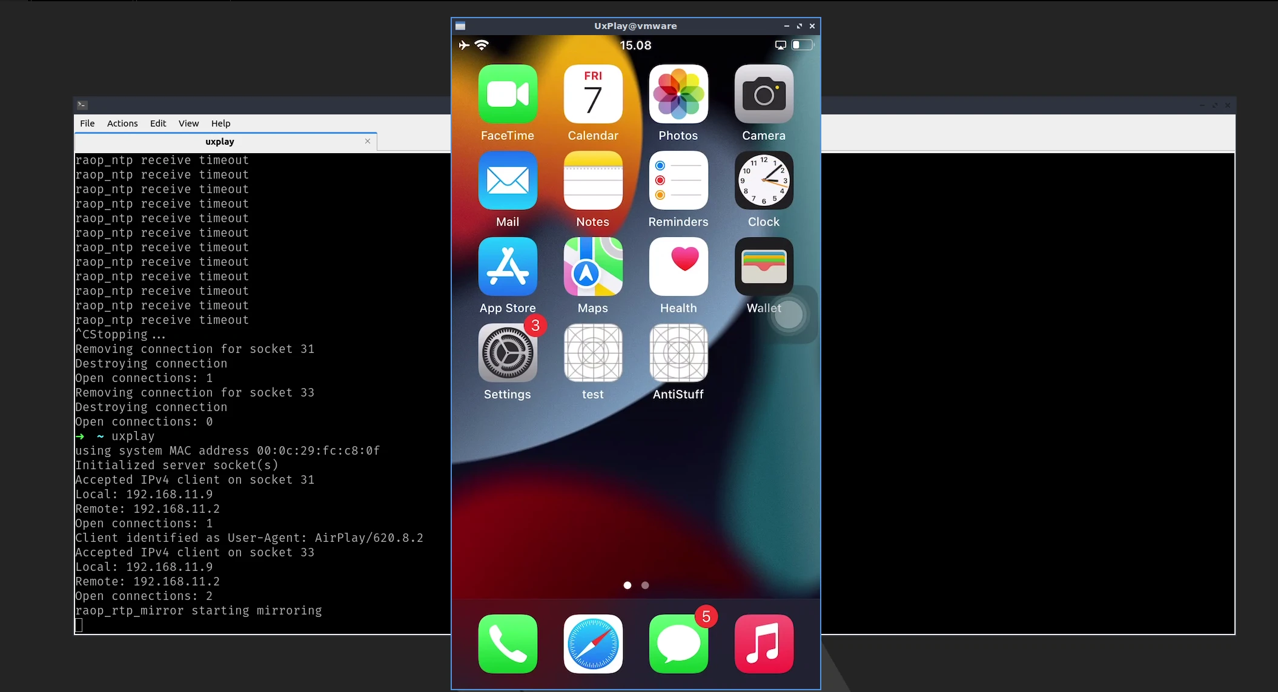Tap the App Store icon
The image size is (1278, 692).
pos(508,267)
